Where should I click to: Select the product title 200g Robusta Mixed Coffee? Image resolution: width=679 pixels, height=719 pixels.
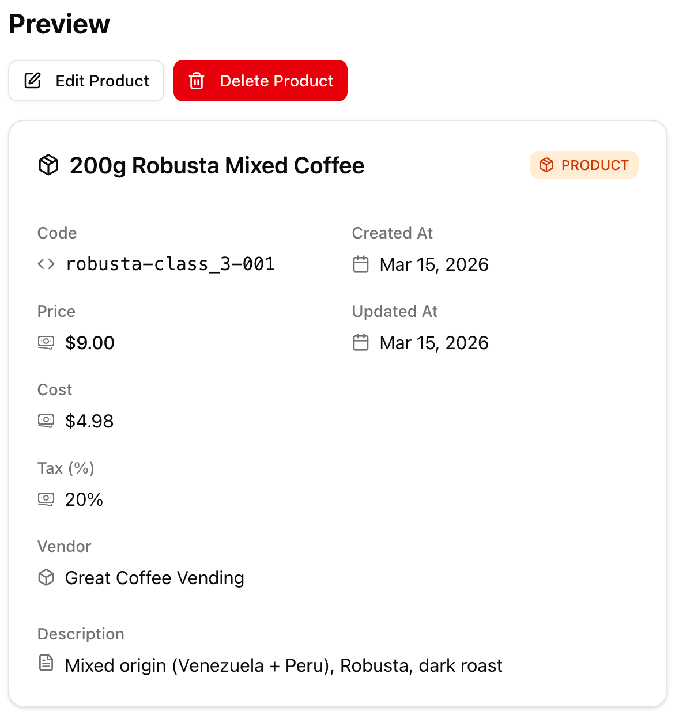pyautogui.click(x=217, y=165)
